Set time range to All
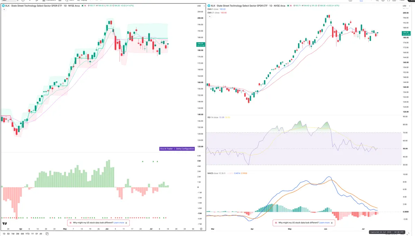 pyautogui.click(x=41, y=234)
